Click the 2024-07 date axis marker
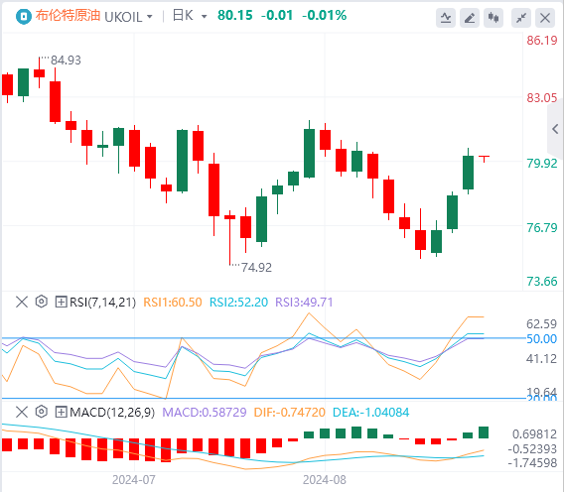Viewport: 564px width, 492px height. [134, 480]
